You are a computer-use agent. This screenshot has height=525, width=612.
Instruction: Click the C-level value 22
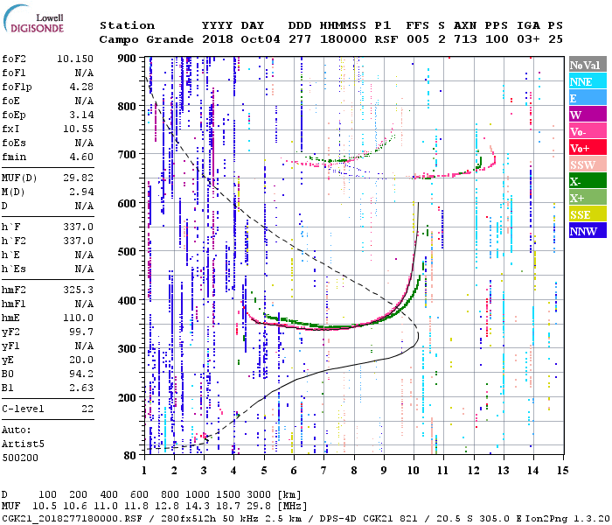pyautogui.click(x=87, y=409)
